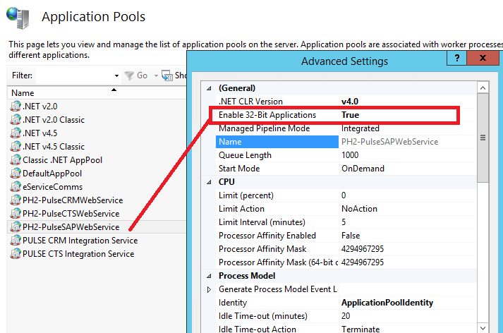Click the Go filter icon
Screen dimensions: 503x333
(129, 75)
